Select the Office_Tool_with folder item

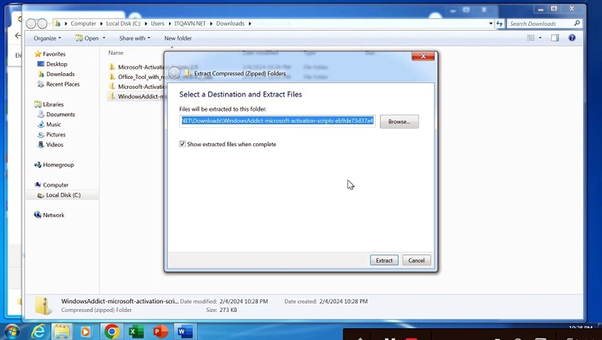pyautogui.click(x=137, y=76)
